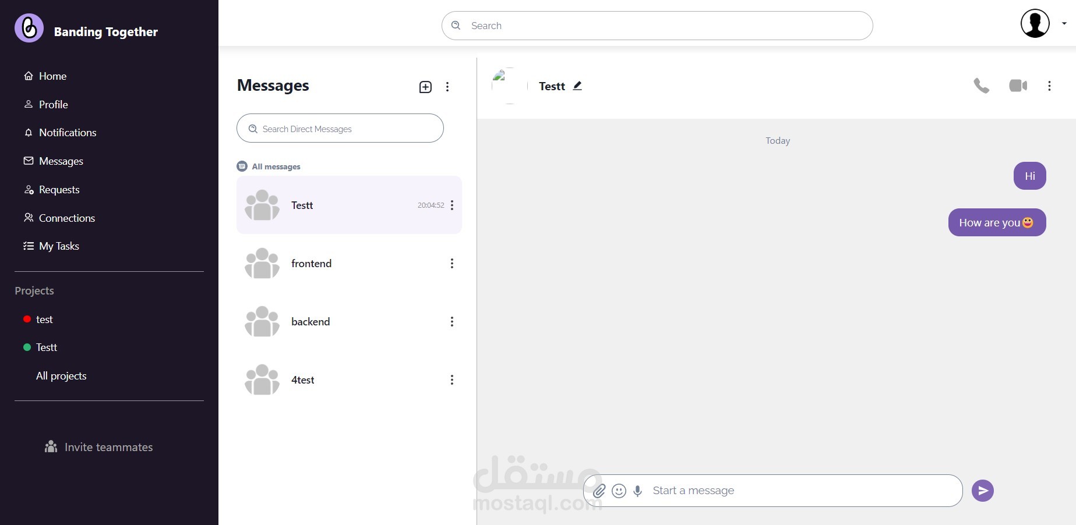The image size is (1076, 525).
Task: Open the user account dropdown arrow
Action: point(1064,24)
